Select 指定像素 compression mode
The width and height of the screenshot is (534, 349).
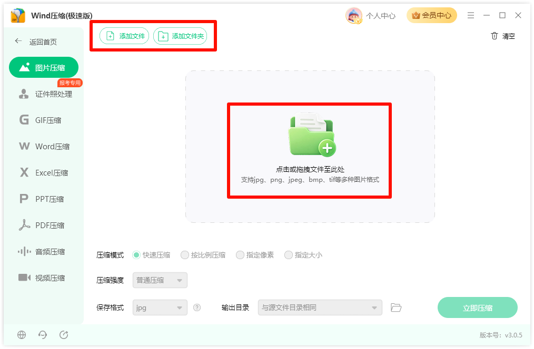coord(255,255)
